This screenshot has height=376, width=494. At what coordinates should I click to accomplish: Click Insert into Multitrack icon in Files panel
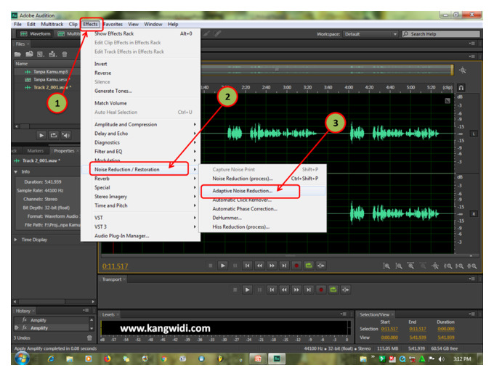[52, 54]
